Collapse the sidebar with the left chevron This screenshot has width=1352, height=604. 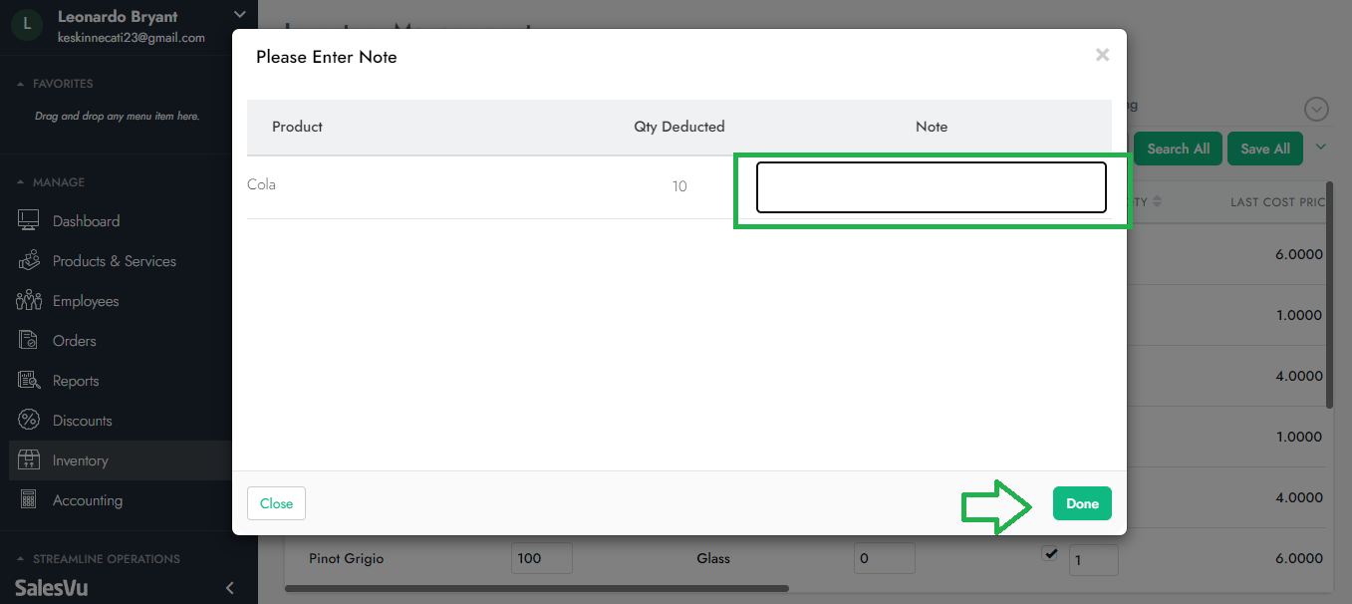click(230, 588)
